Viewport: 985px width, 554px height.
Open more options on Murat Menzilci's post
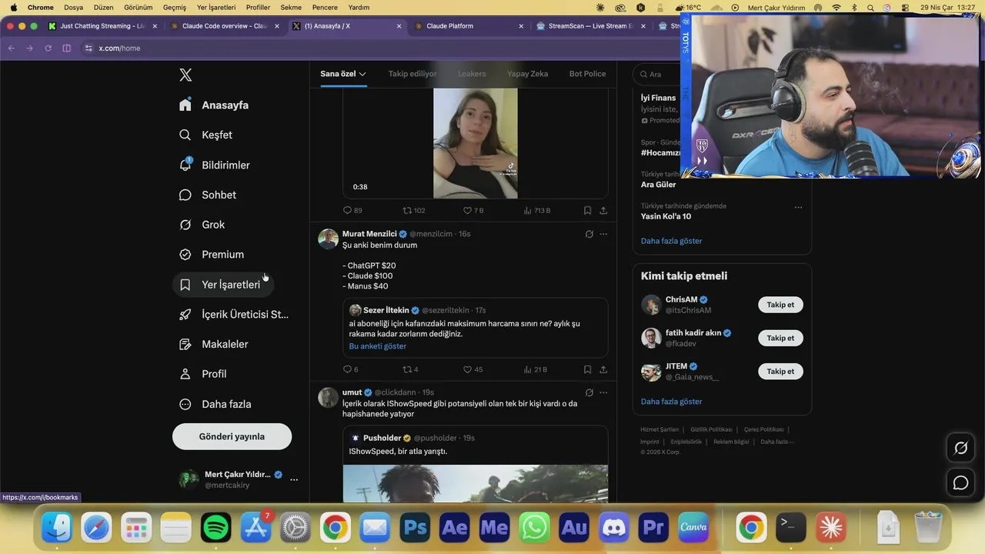click(x=603, y=234)
